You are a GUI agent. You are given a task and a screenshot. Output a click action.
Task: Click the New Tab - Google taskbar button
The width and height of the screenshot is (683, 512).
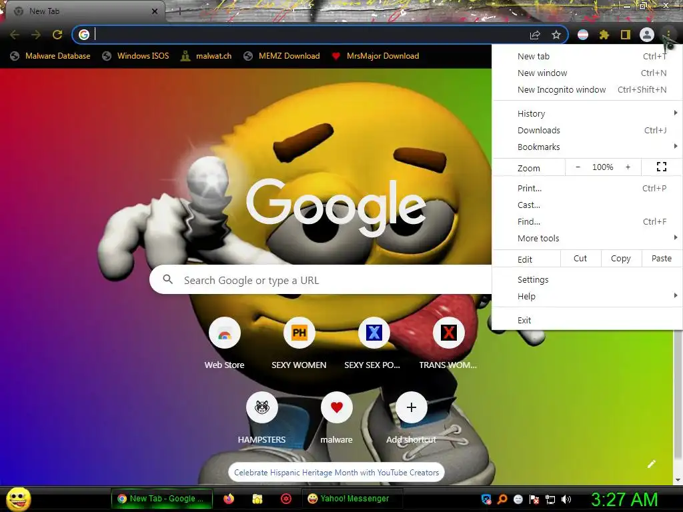click(161, 499)
